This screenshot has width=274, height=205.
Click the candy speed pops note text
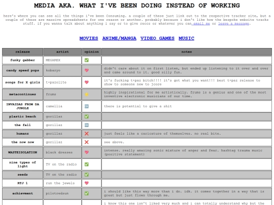[186, 70]
